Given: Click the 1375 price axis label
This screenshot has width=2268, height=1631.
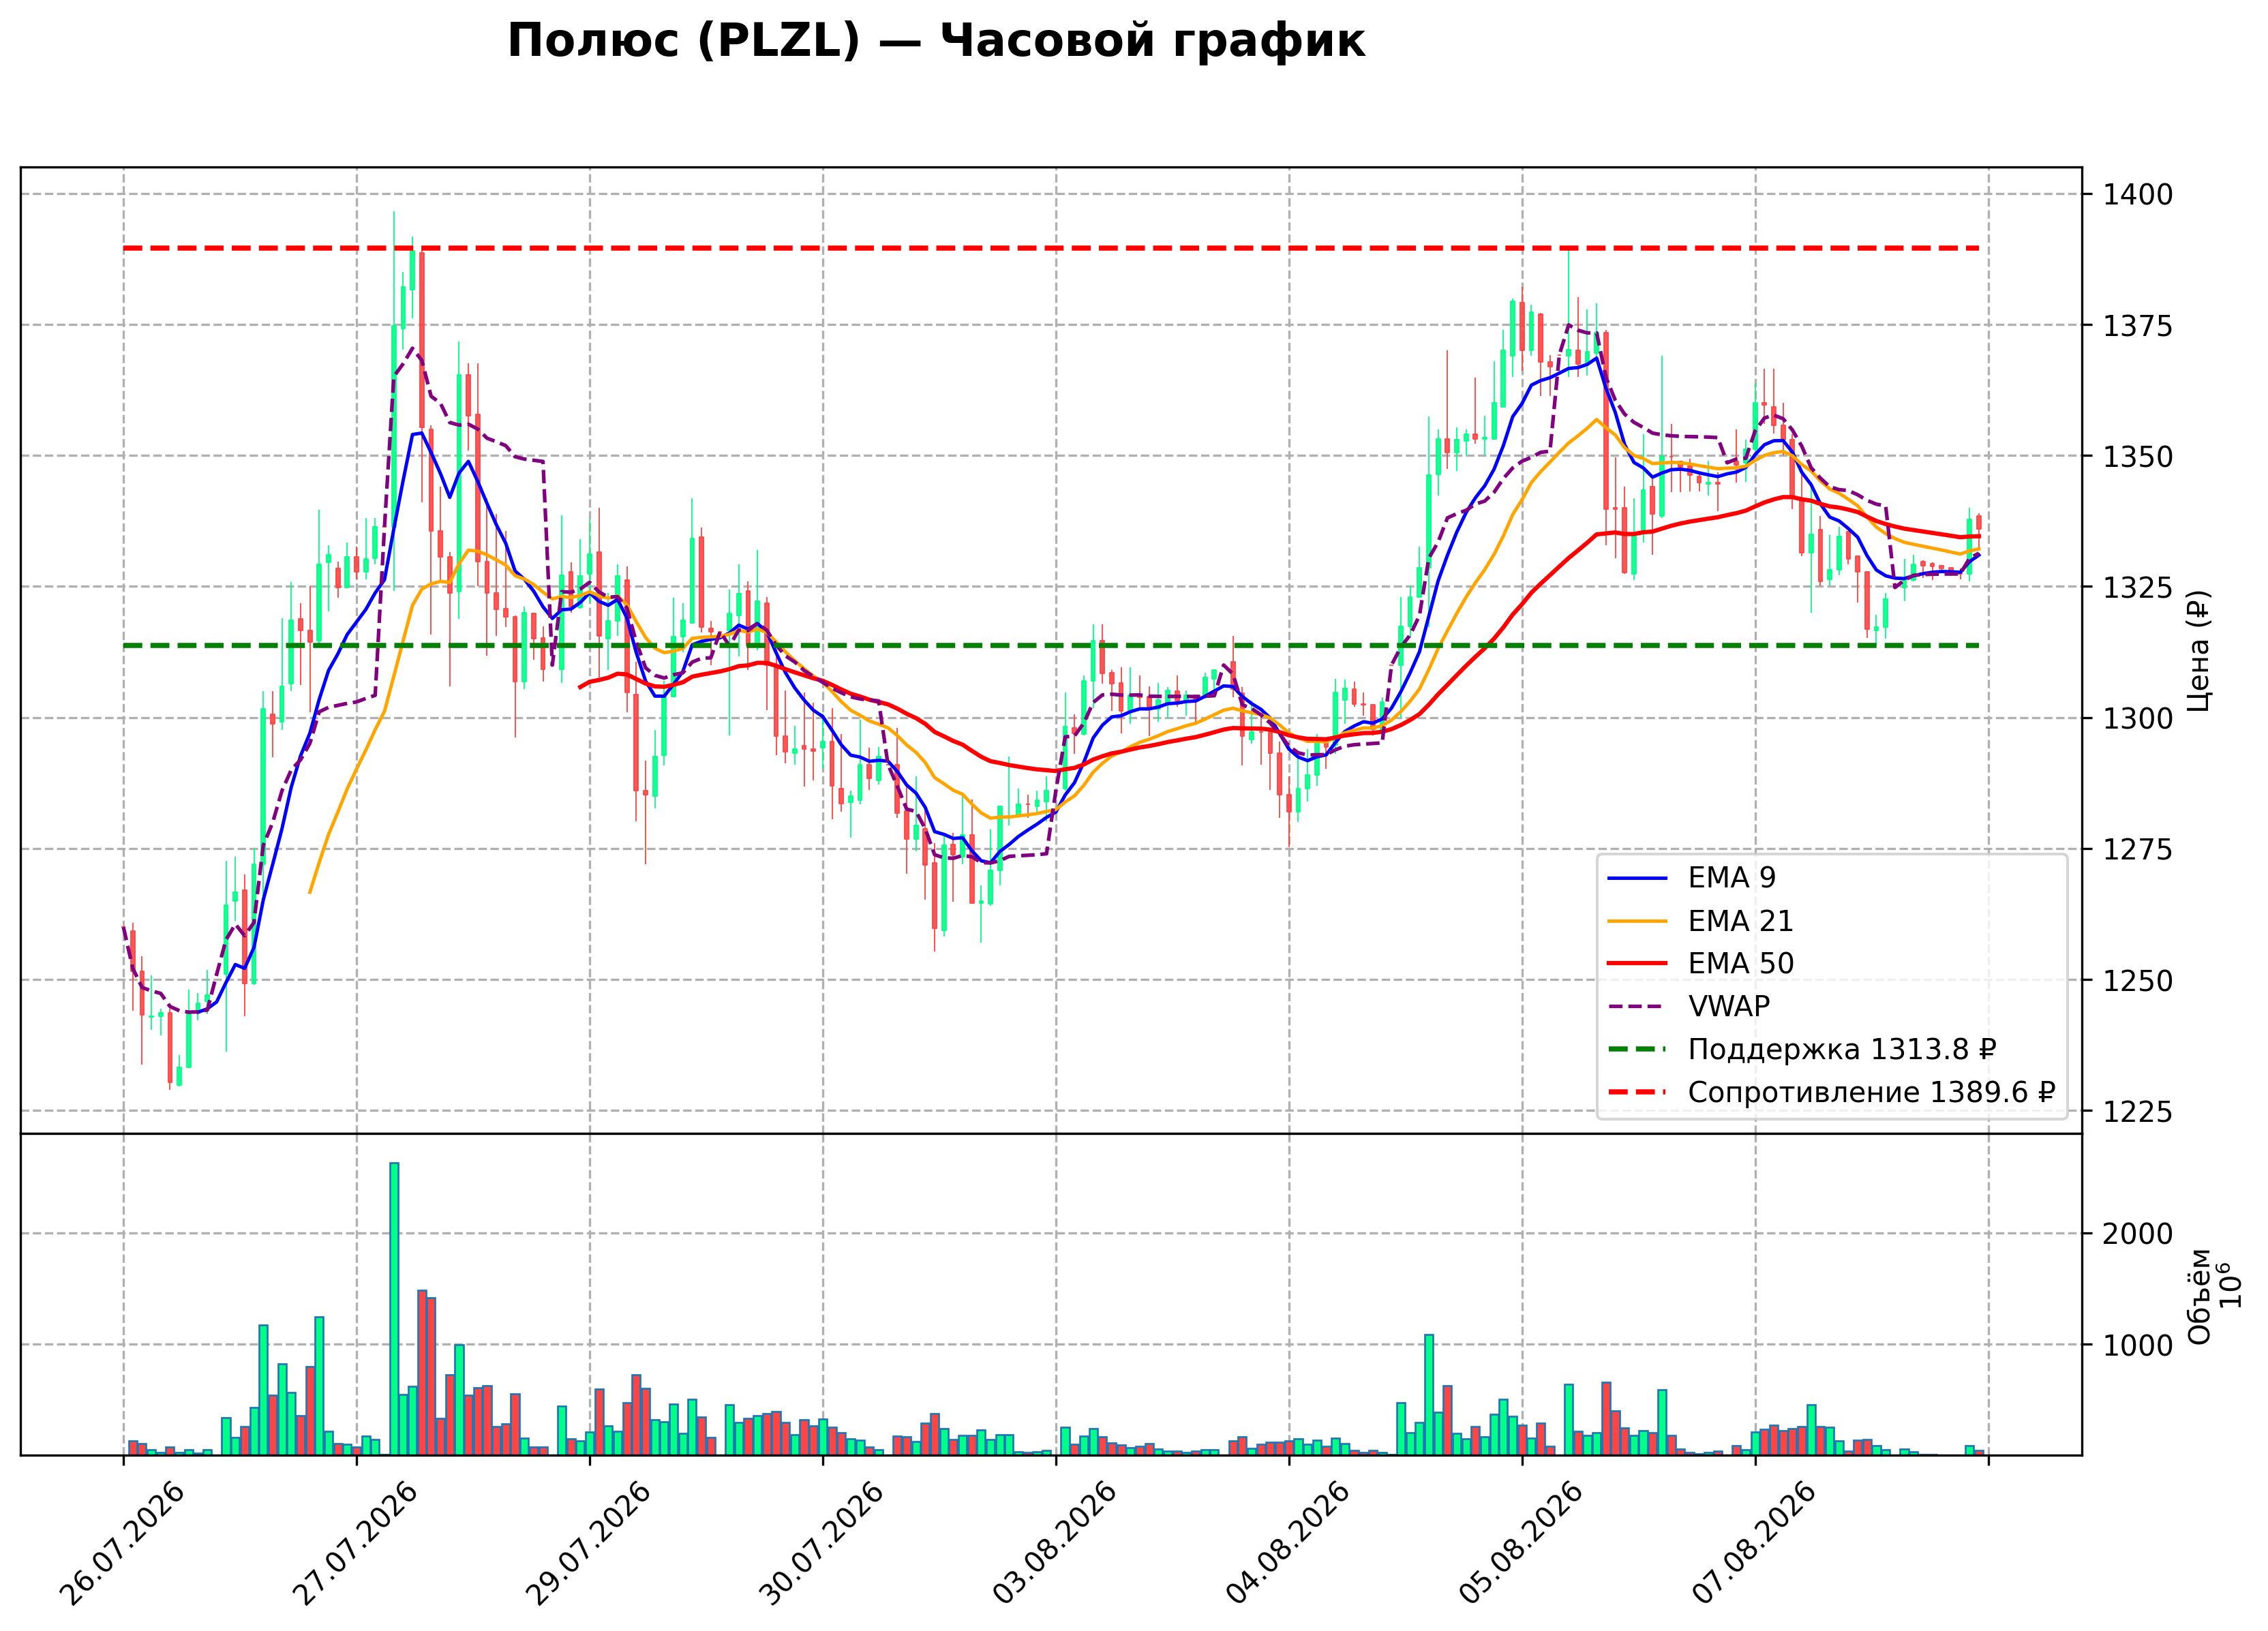Looking at the screenshot, I should pyautogui.click(x=2137, y=326).
